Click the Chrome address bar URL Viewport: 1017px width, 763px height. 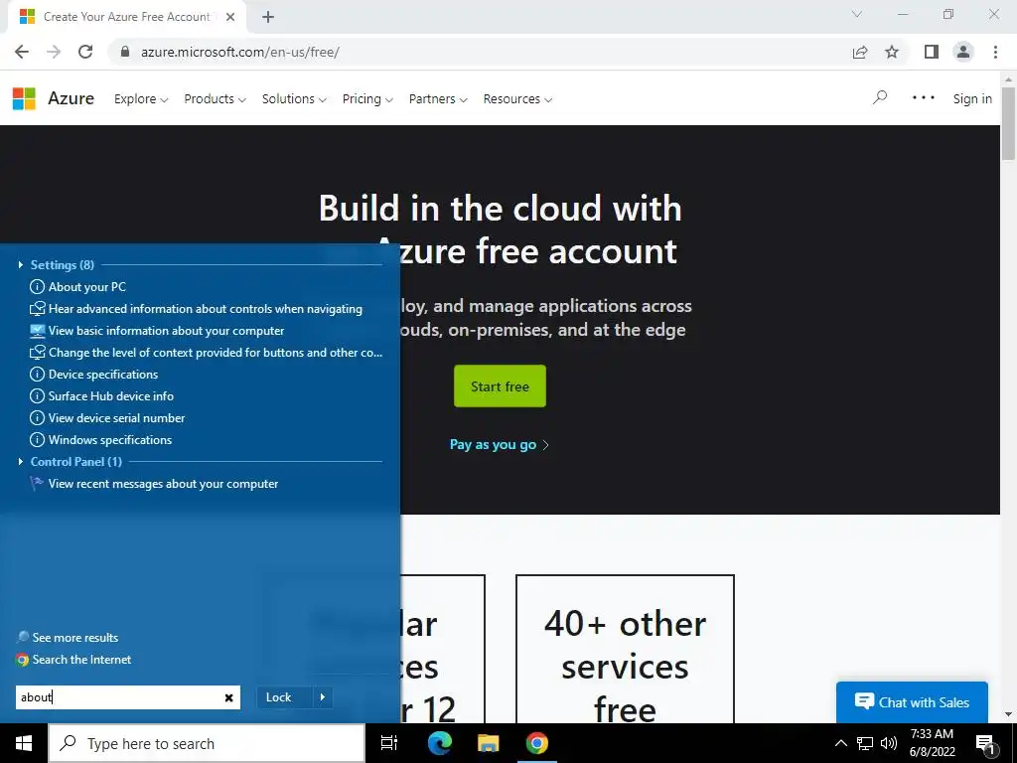240,52
